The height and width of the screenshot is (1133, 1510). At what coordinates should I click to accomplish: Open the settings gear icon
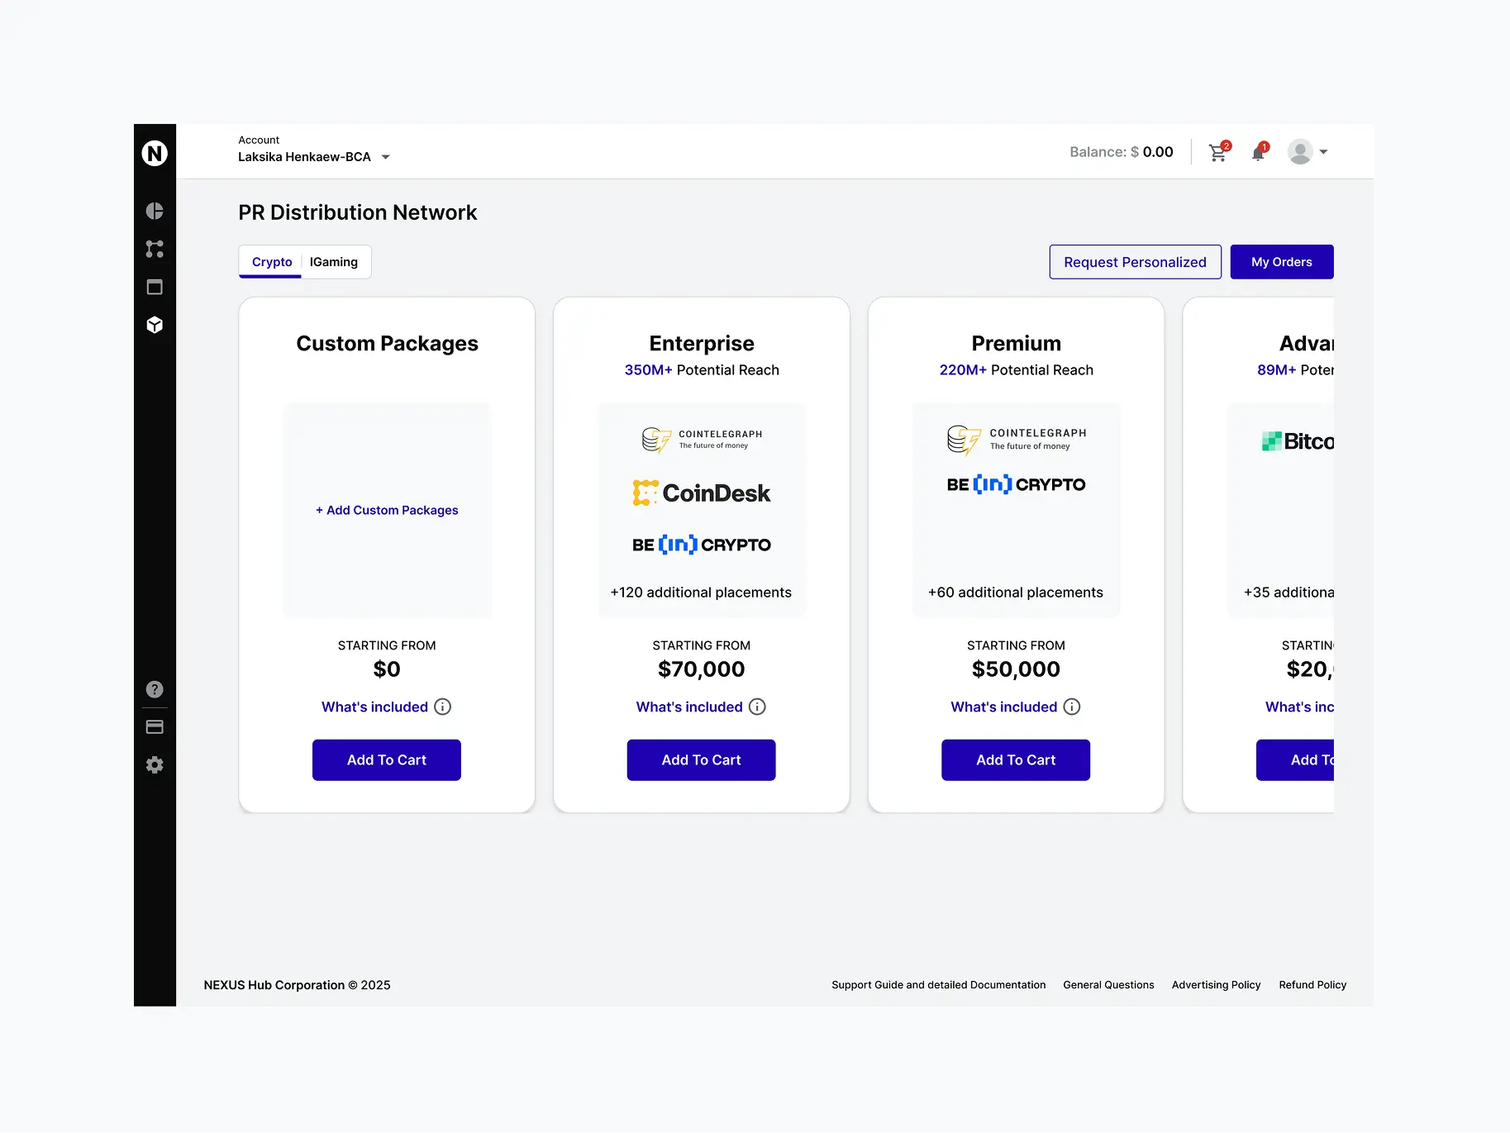click(155, 765)
